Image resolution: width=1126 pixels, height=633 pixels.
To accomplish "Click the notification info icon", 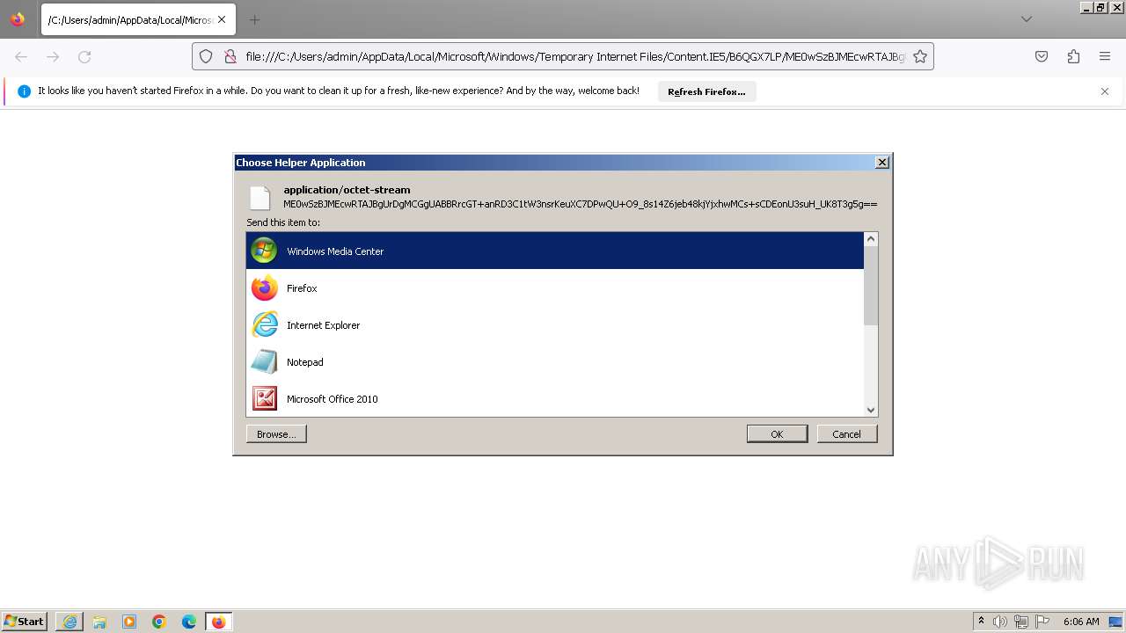I will pyautogui.click(x=24, y=91).
